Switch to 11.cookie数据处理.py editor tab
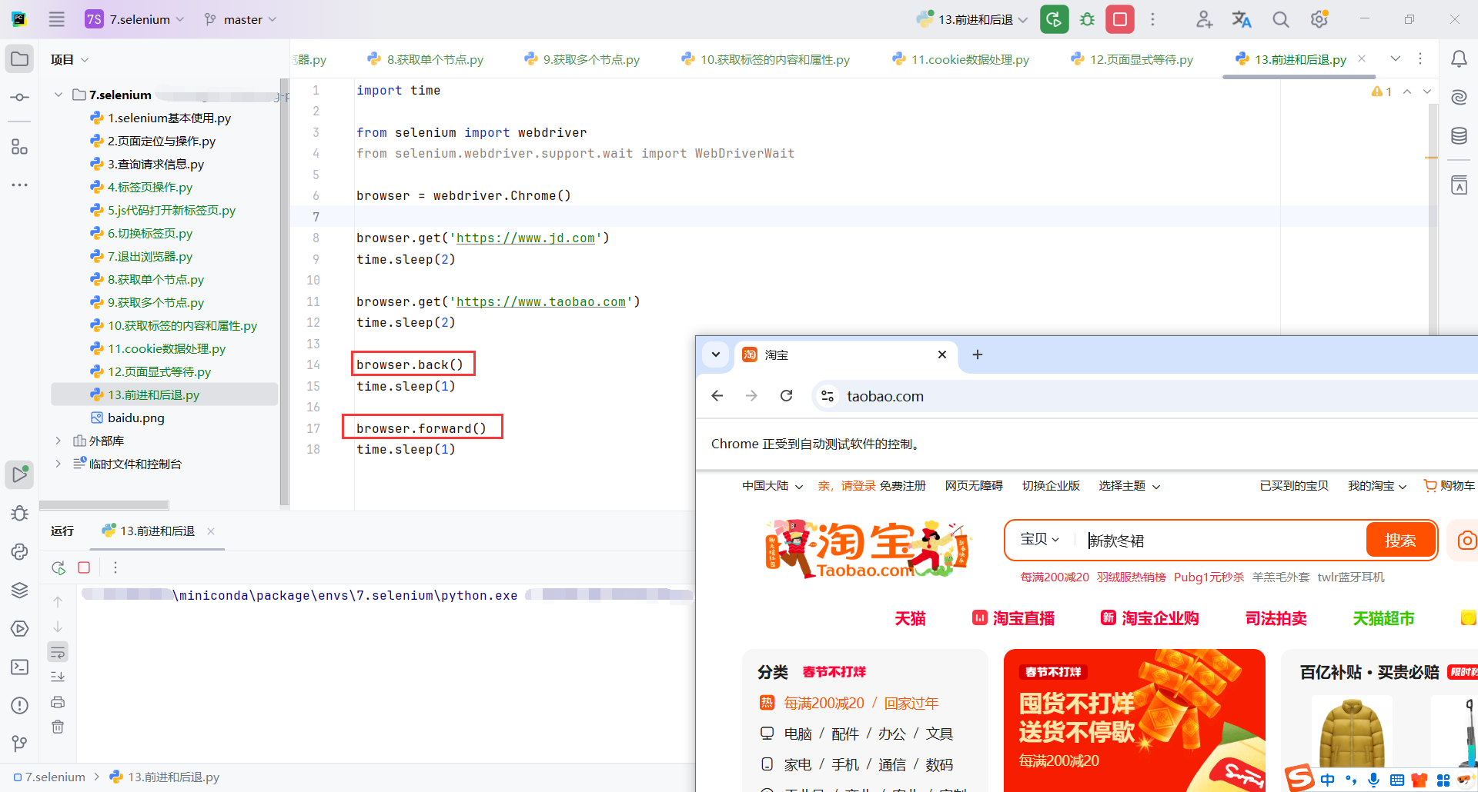Screen dimensions: 1478x792 point(961,59)
